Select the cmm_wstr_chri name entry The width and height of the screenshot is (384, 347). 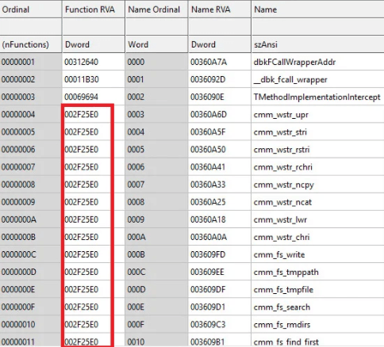click(318, 237)
